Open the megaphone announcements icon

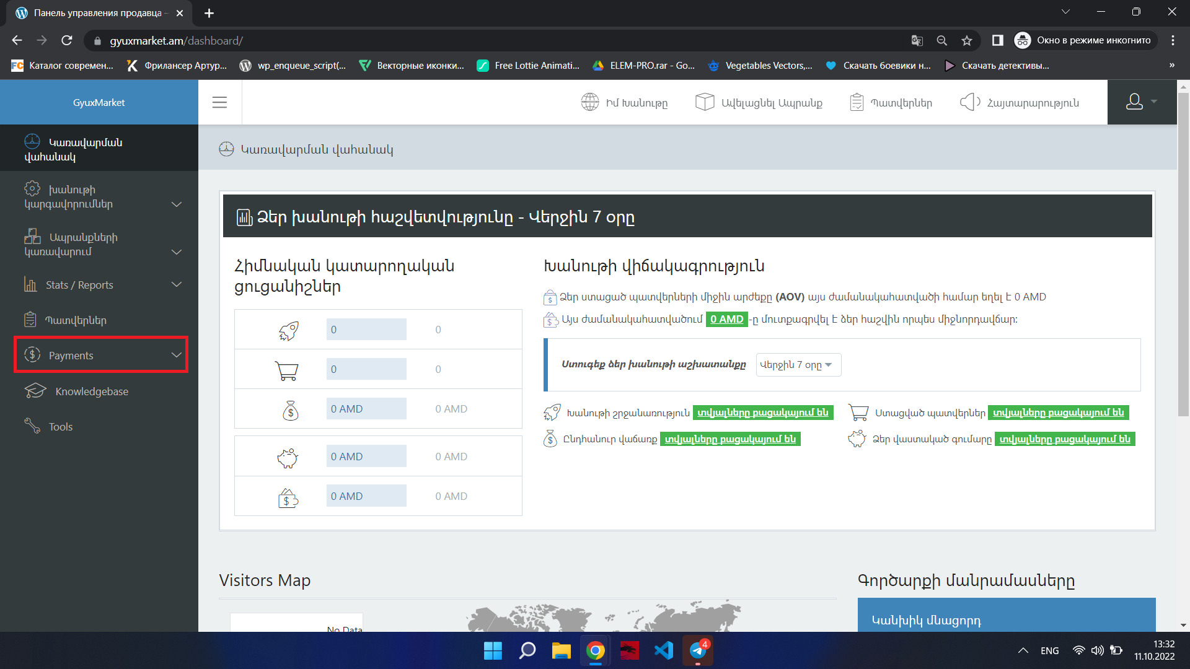pyautogui.click(x=969, y=102)
